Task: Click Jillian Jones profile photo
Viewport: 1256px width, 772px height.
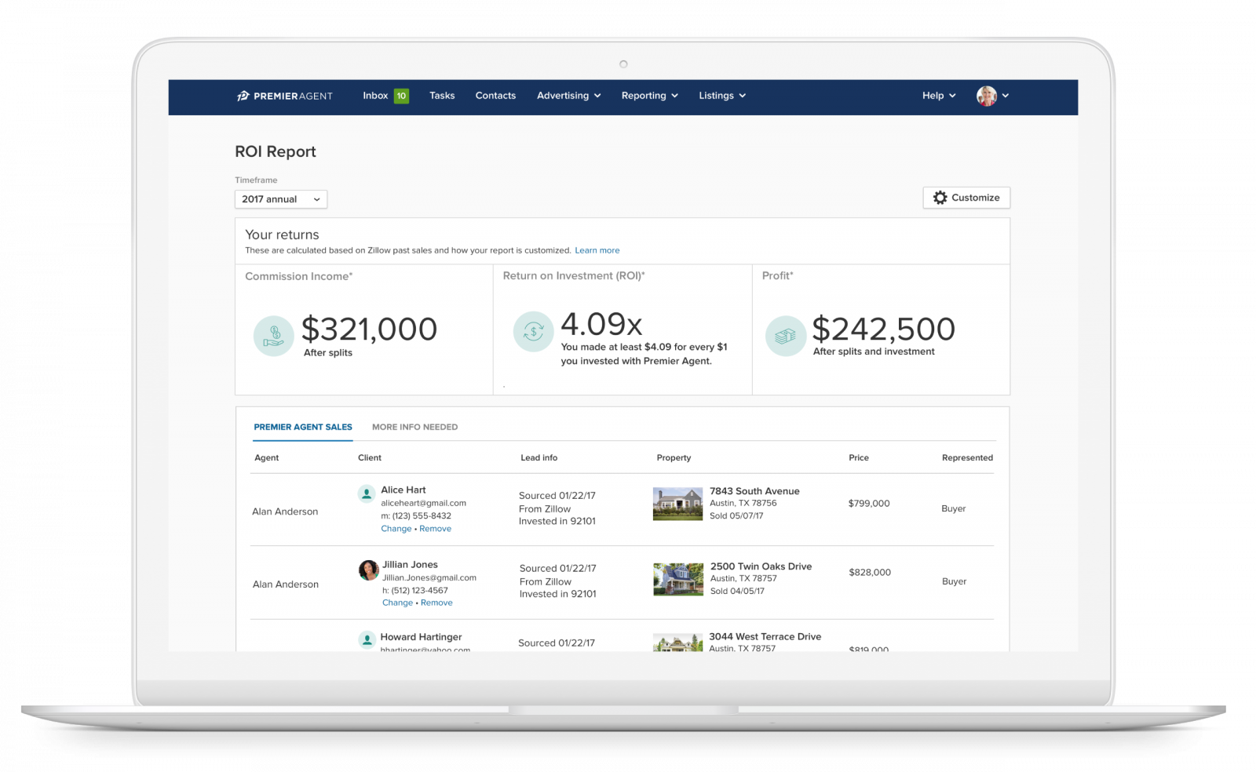Action: [368, 570]
